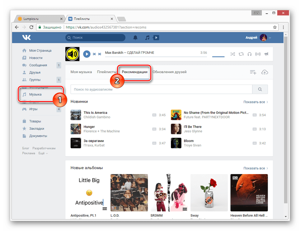300x231 pixels.
Task: Open the 'L.O.D.' album cover
Action: tap(129, 192)
